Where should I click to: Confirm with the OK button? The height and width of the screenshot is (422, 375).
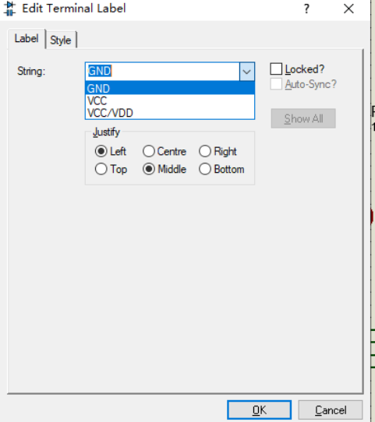click(259, 410)
